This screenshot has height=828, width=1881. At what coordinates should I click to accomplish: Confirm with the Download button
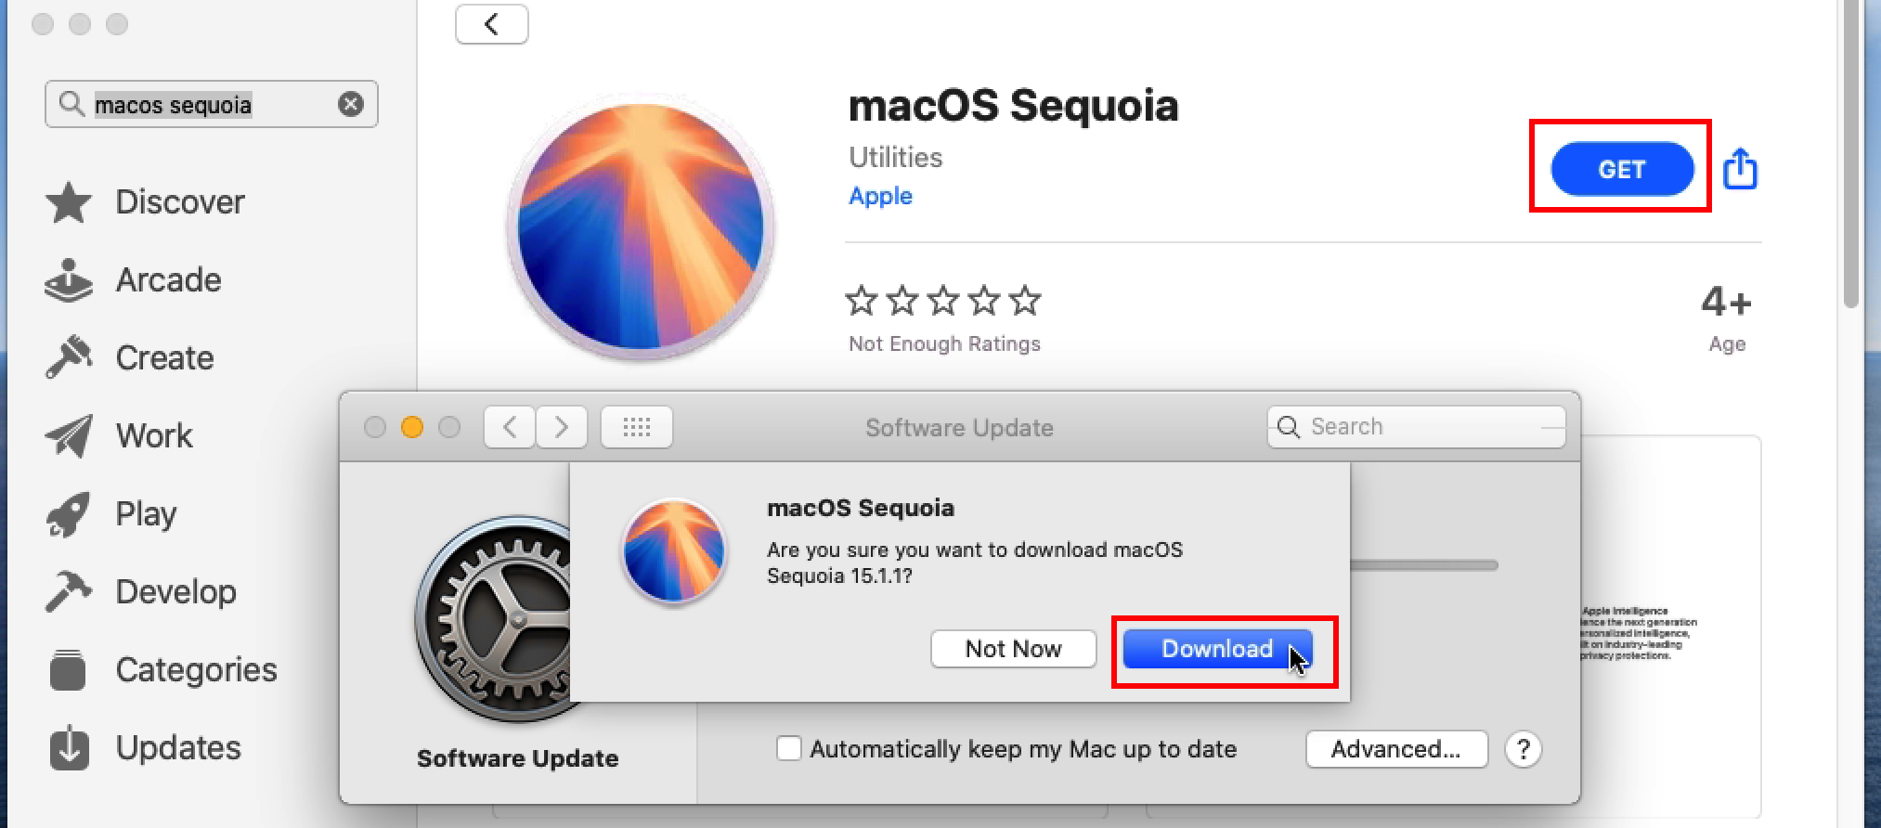coord(1216,649)
